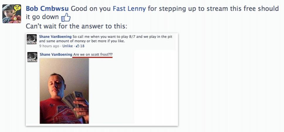Click the blank white area right of the photo
This screenshot has height=132, width=284.
155,88
